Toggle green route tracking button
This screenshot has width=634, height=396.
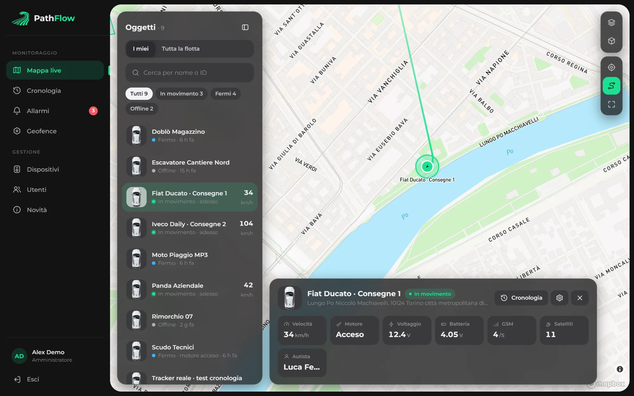pos(611,86)
